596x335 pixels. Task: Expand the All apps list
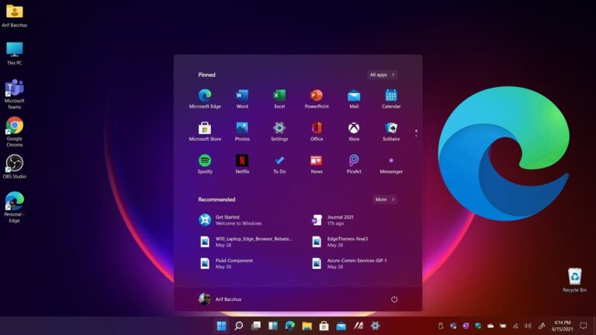point(383,74)
